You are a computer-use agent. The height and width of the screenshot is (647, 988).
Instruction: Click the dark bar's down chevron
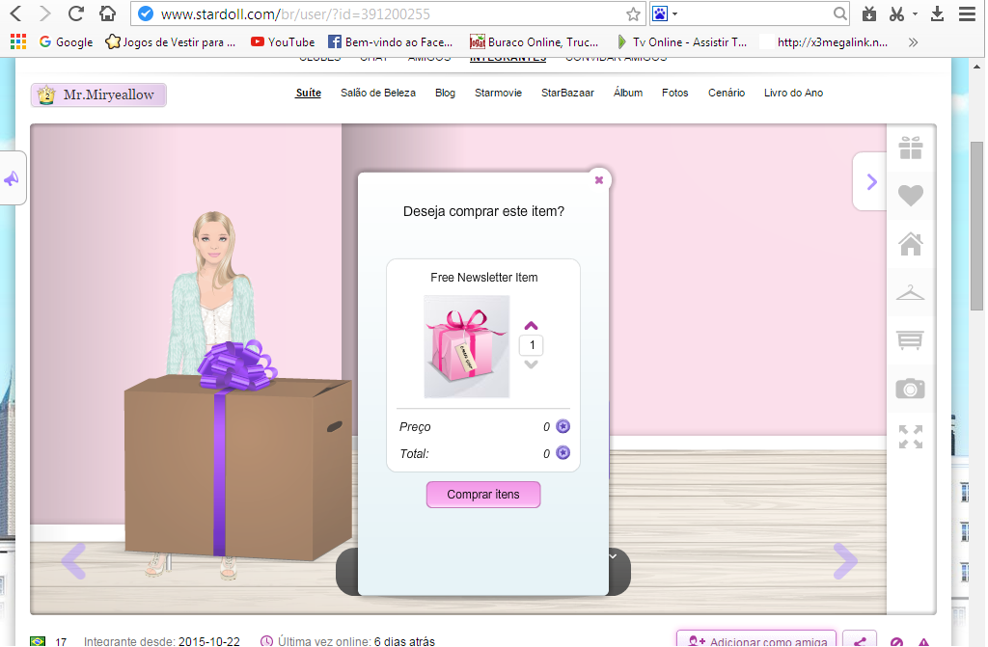point(613,556)
